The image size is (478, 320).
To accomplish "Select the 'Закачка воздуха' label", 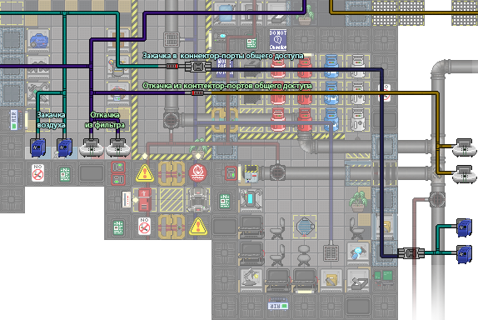I will tap(51, 120).
